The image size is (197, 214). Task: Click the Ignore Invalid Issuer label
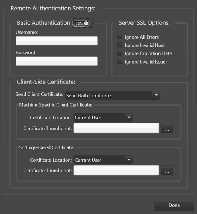tap(146, 62)
